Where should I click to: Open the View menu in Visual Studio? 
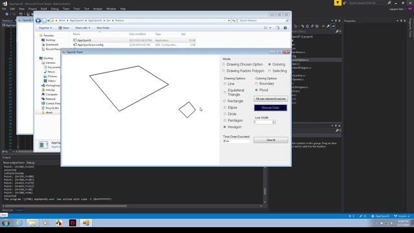pyautogui.click(x=21, y=8)
